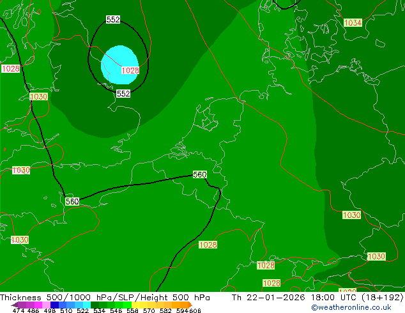Click the cyan legend swatch before 534
The height and width of the screenshot is (313, 405).
point(87,305)
